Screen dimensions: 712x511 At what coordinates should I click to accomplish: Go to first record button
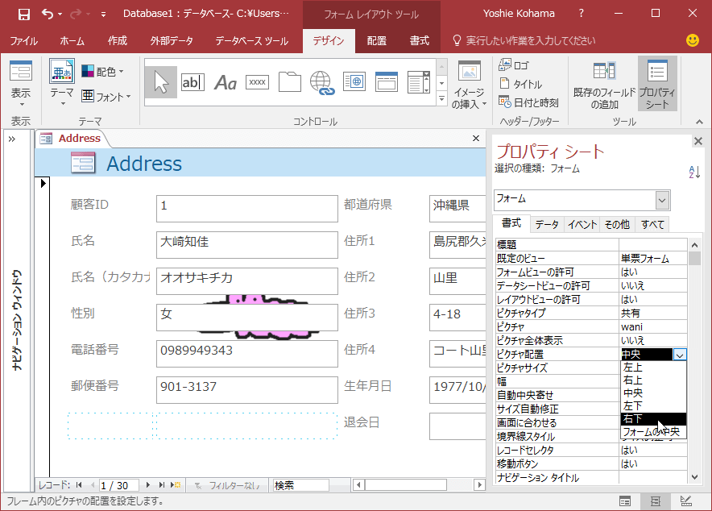[x=79, y=485]
